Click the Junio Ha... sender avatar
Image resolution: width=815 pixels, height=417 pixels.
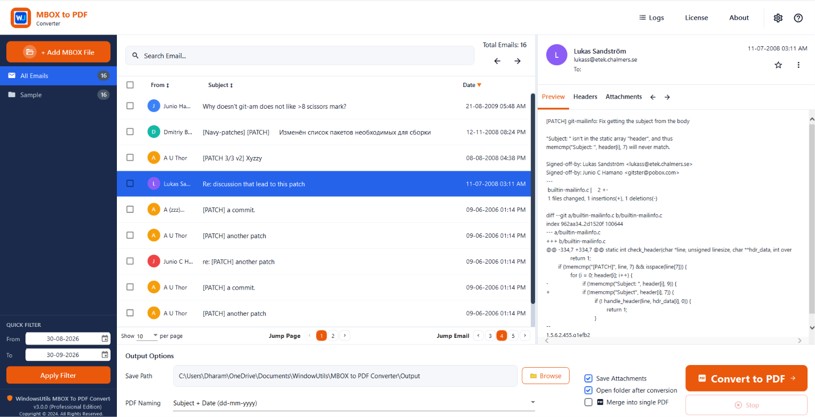[x=154, y=106]
